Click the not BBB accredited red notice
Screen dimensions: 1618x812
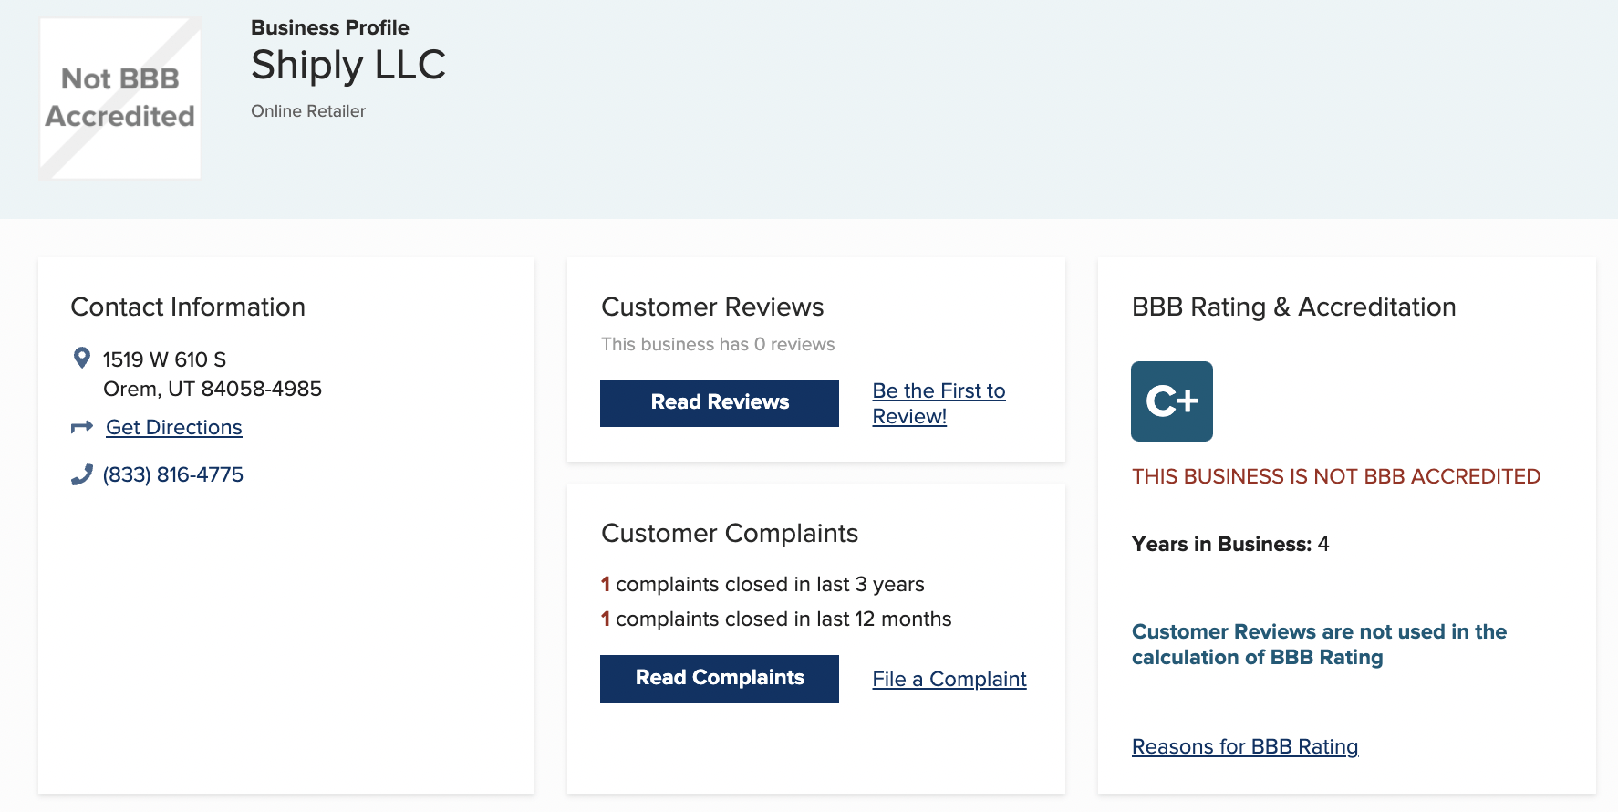pyautogui.click(x=1335, y=476)
